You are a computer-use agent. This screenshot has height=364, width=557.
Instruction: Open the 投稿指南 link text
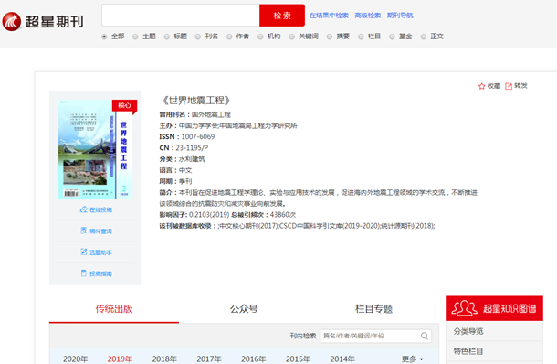(x=100, y=273)
